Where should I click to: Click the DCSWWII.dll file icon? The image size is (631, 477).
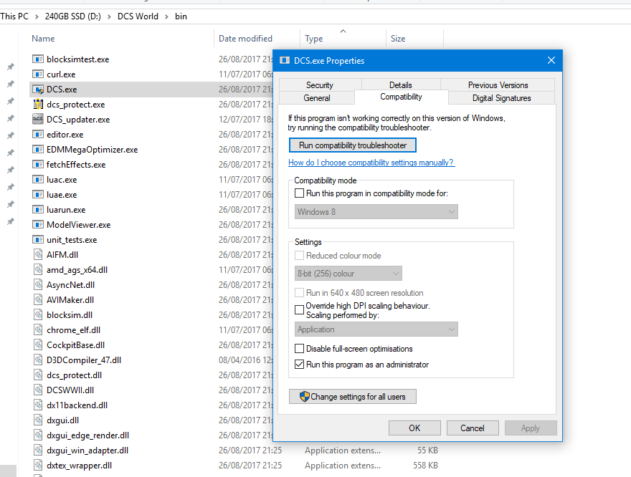click(x=38, y=390)
